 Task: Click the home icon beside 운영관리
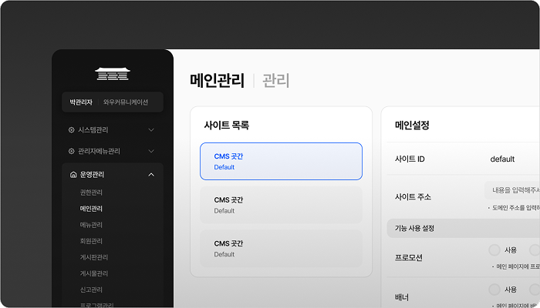[73, 175]
